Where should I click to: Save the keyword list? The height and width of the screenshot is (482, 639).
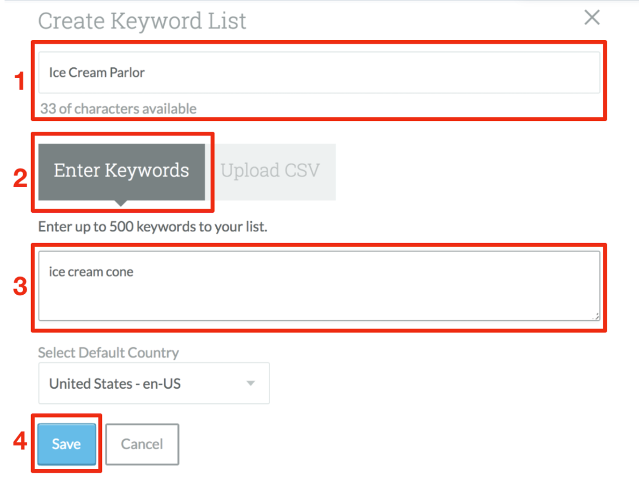pyautogui.click(x=66, y=444)
